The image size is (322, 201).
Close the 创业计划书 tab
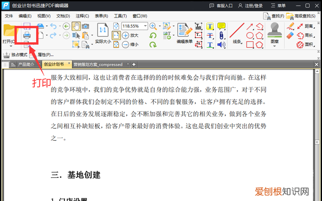click(69, 63)
